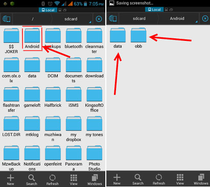Open the download folder

[95, 68]
